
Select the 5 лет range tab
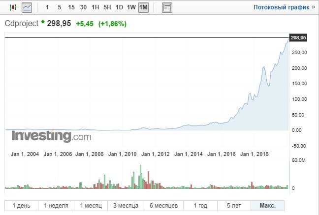[234, 206]
